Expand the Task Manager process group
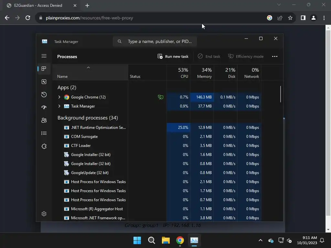This screenshot has height=248, width=331. 59,106
